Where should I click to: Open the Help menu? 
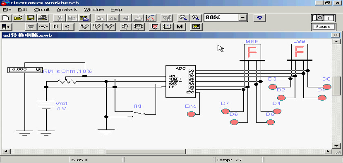pos(116,10)
